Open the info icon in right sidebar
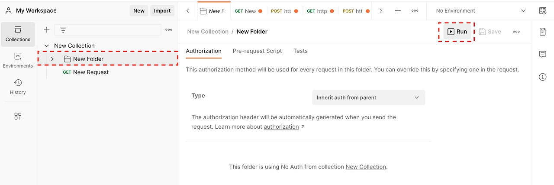This screenshot has width=554, height=185. [542, 77]
